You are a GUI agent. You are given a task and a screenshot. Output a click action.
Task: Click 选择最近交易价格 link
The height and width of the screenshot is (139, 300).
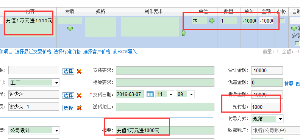[x=33, y=52]
